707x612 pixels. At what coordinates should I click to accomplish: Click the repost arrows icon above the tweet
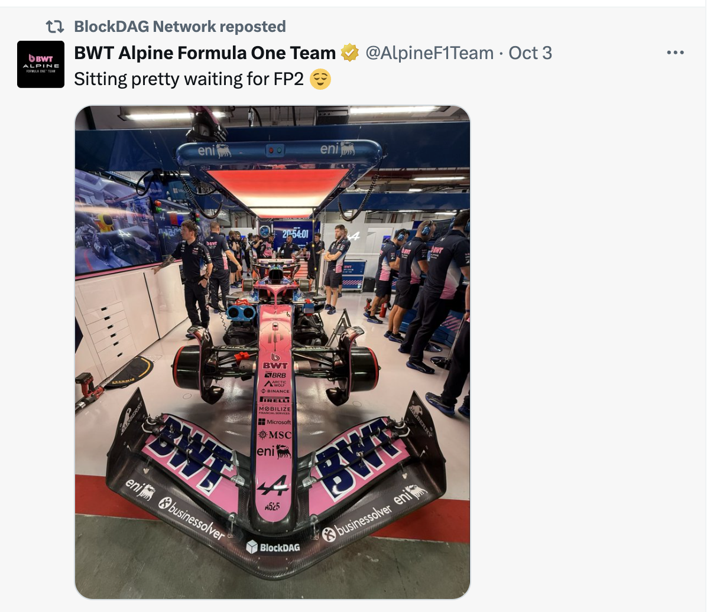54,27
